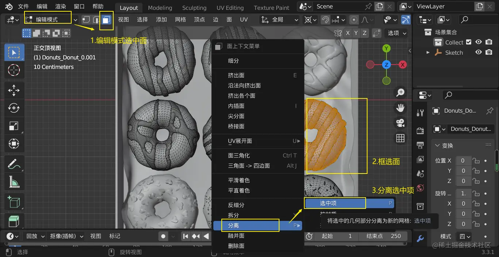Open View Layer properties tab icon

420,159
